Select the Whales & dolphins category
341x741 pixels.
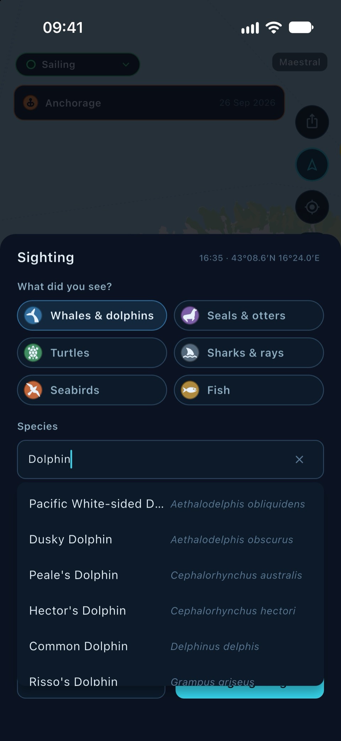[92, 315]
